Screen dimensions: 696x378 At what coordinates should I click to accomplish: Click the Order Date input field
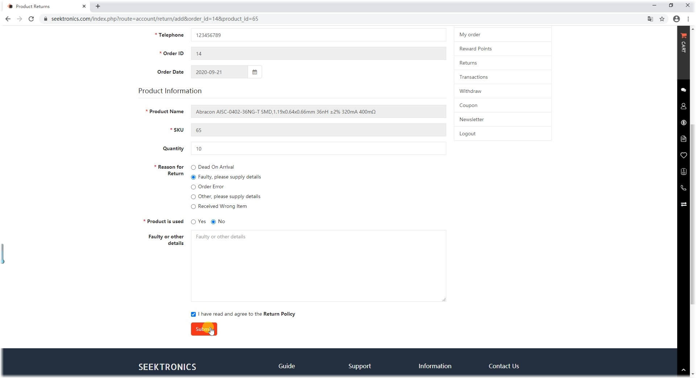coord(219,72)
